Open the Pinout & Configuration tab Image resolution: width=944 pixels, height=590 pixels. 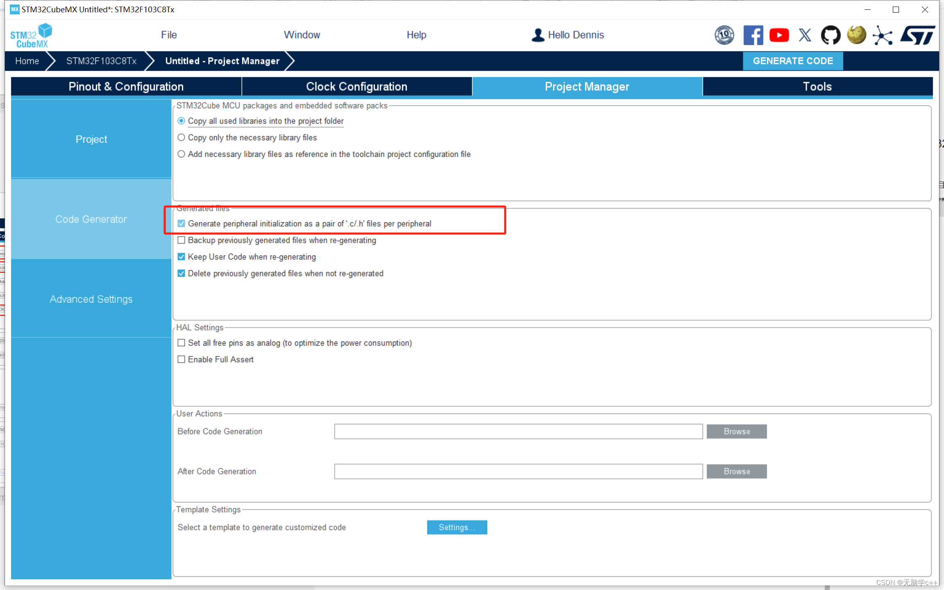point(125,86)
